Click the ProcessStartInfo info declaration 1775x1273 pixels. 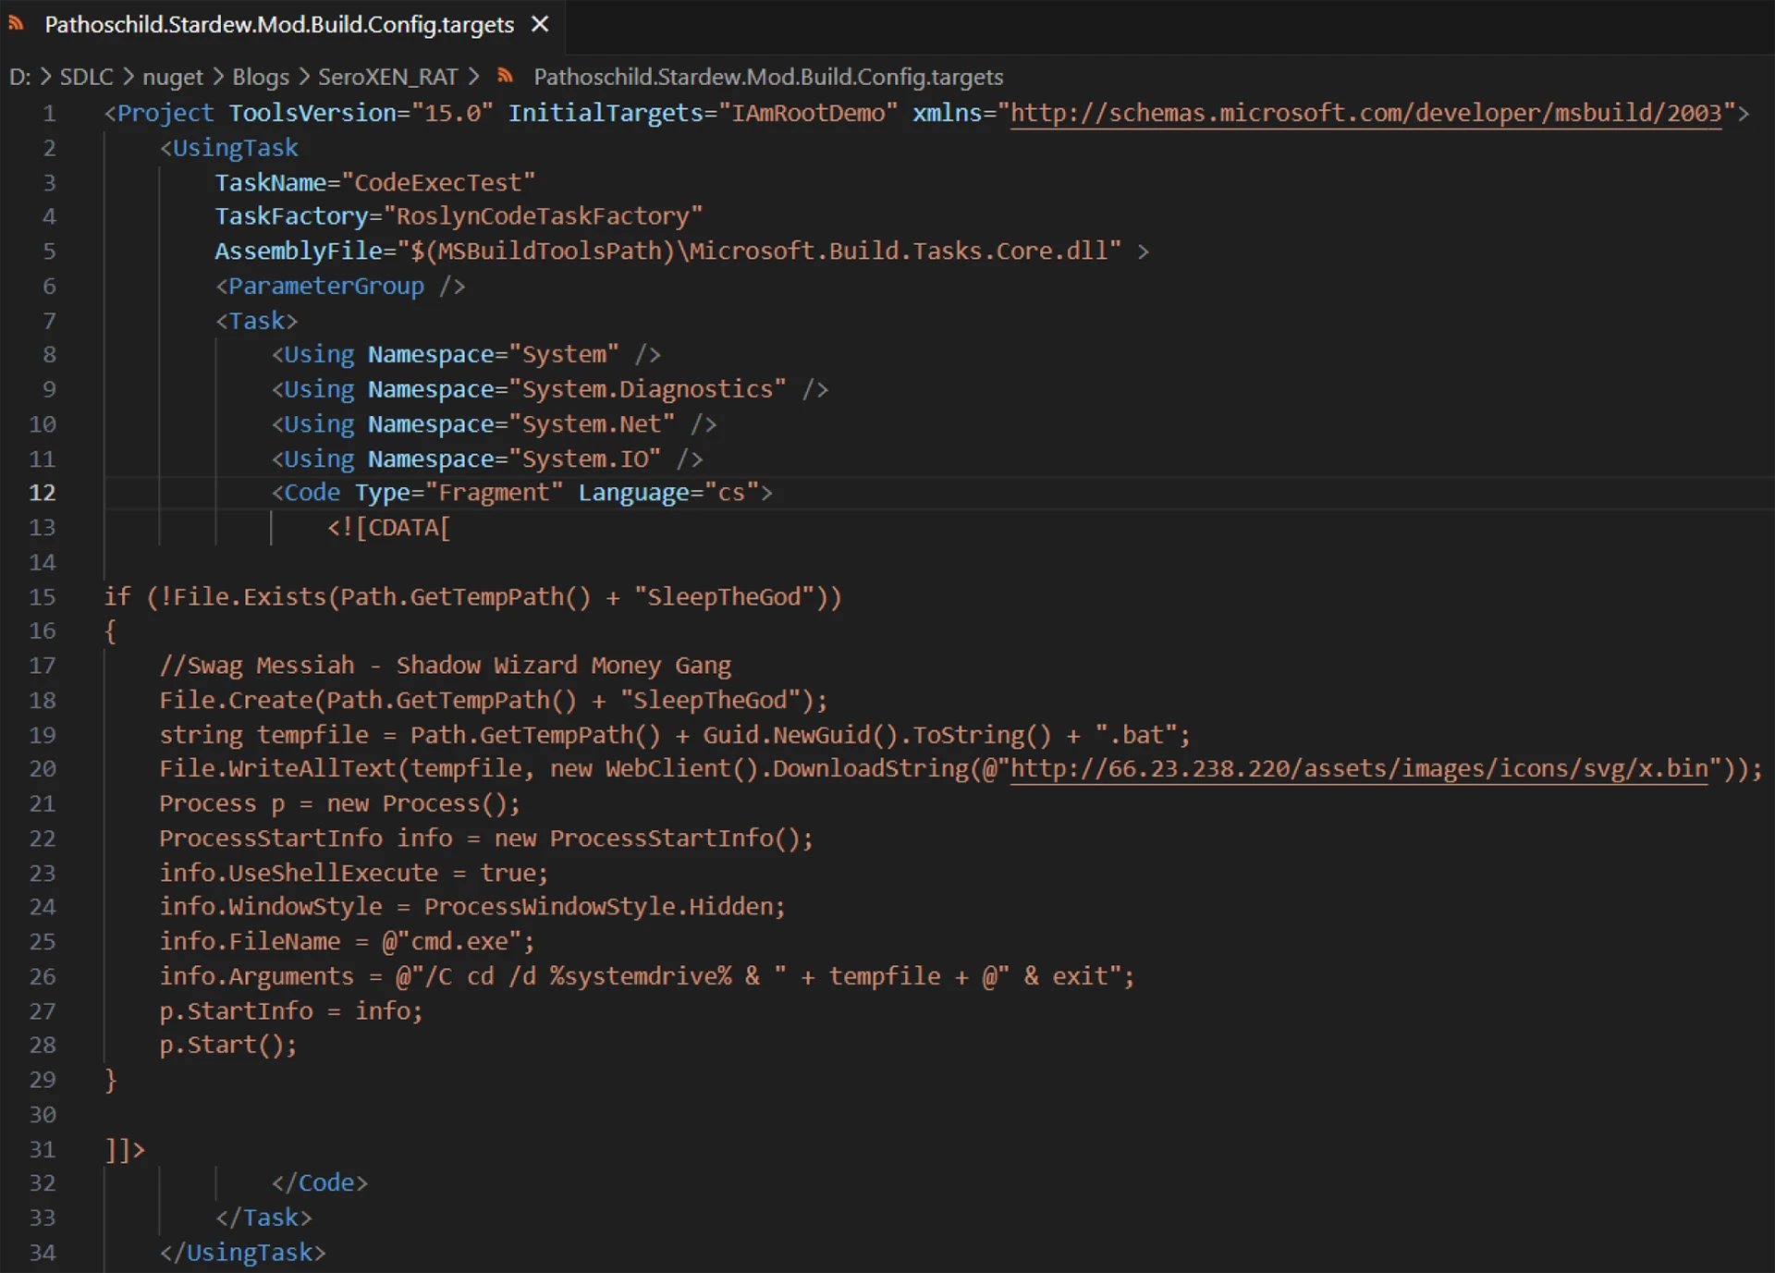click(486, 838)
